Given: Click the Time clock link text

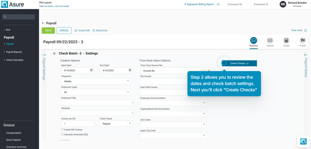Looking at the screenshot, I should click(297, 30).
